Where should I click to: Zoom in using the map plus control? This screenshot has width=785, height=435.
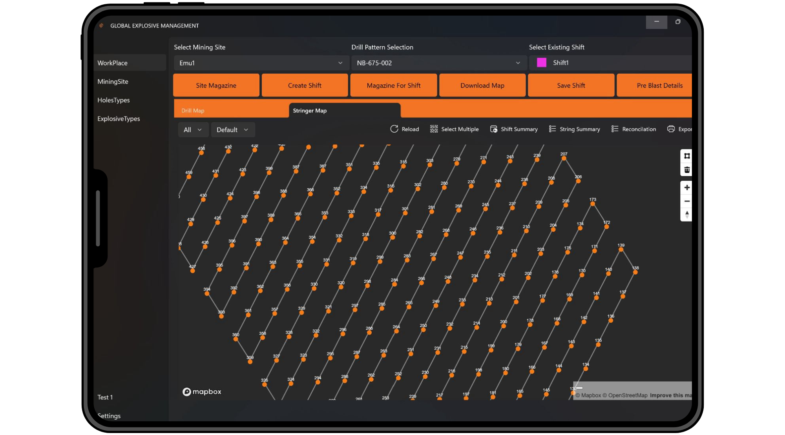687,187
